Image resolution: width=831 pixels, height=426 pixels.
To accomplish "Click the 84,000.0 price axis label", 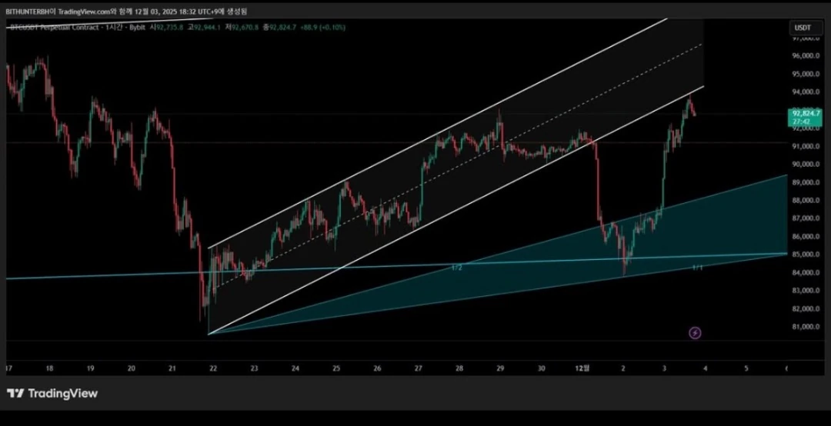I will 805,272.
